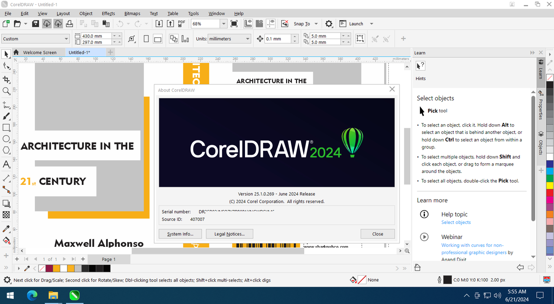Expand the Undo history arrow
The height and width of the screenshot is (304, 554).
[x=129, y=24]
